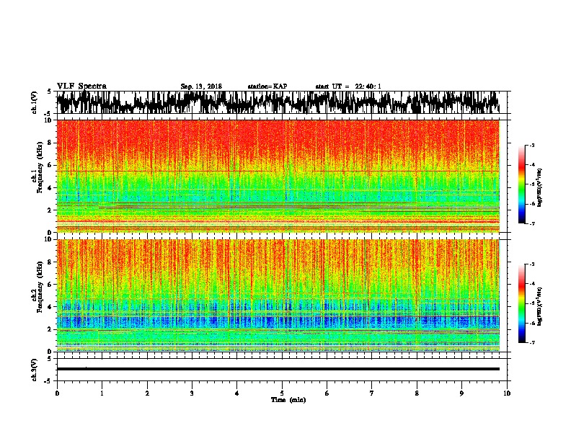Click inside the ch.1 spectrogram plot
Viewport: 571px width, 441px height.
click(x=278, y=176)
